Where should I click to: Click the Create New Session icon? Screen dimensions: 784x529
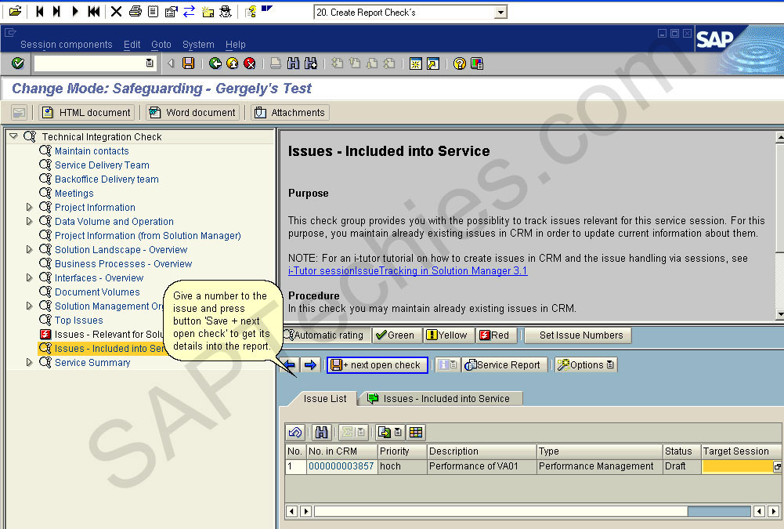pyautogui.click(x=416, y=63)
